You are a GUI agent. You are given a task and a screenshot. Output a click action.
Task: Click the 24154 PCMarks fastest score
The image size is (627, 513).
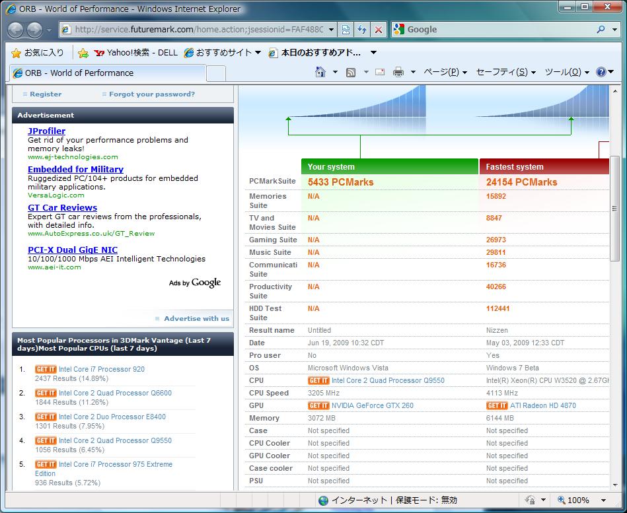tap(521, 182)
